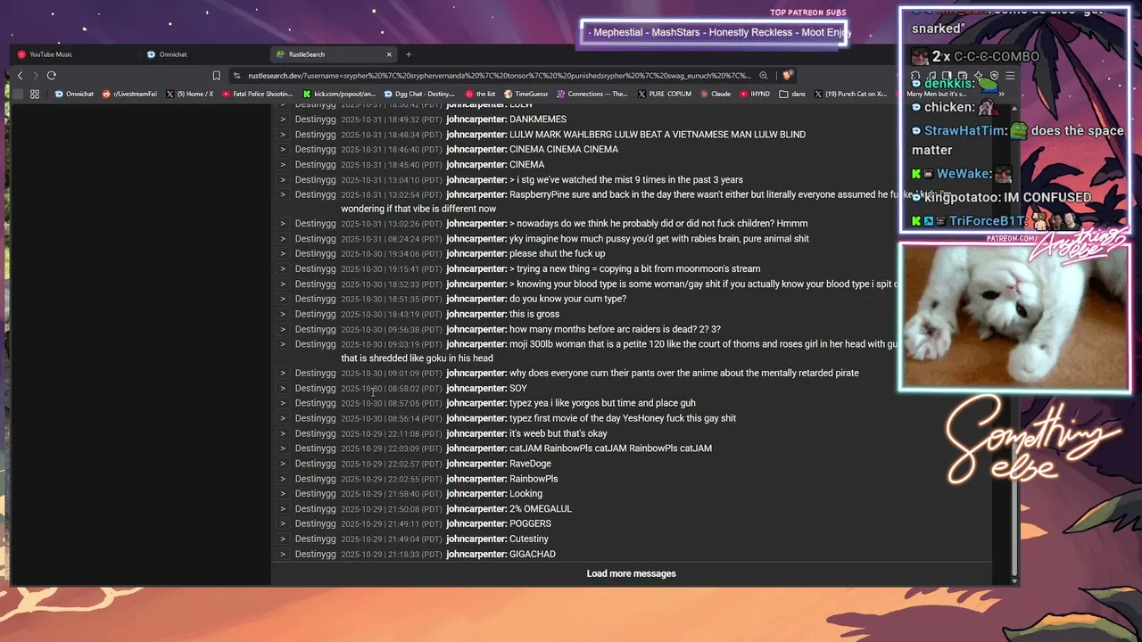Click the Destinygg channel on the Looking row
Viewport: 1142px width, 642px height.
(316, 494)
